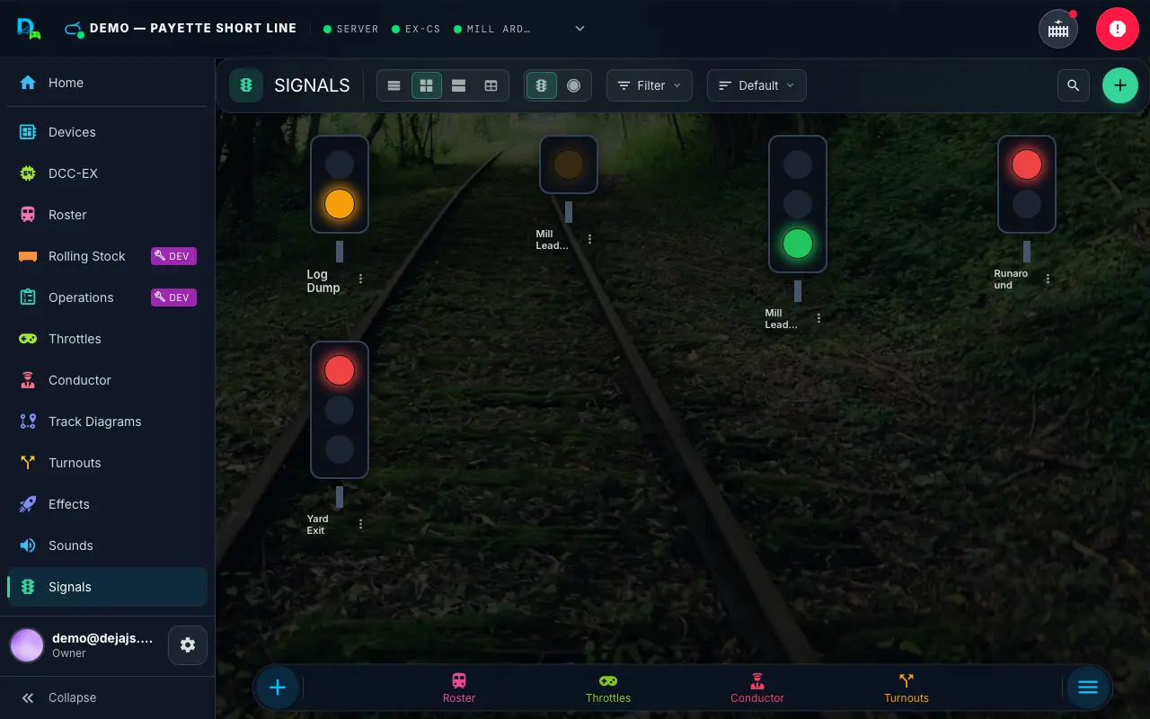Select the circle signal display style
This screenshot has width=1150, height=719.
point(574,85)
